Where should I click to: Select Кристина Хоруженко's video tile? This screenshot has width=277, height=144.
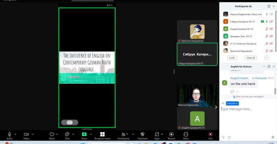tap(197, 31)
